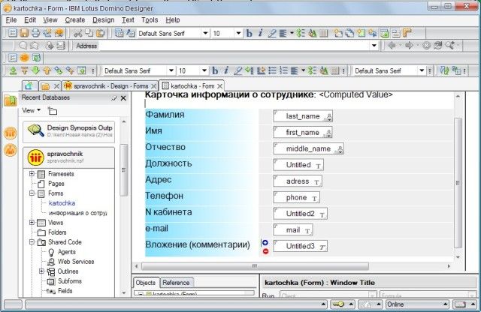Open the Design Synopsis Output database icon
481x312 pixels.
click(36, 130)
